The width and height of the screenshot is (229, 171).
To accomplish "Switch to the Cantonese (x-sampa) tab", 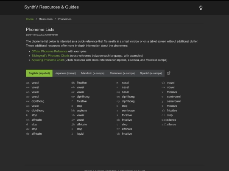I will coord(122,73).
